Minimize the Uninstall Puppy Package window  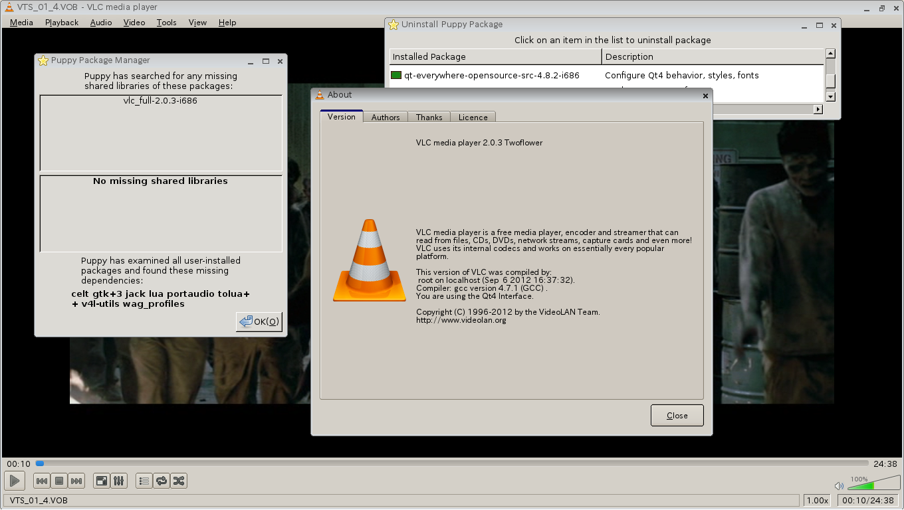[805, 25]
